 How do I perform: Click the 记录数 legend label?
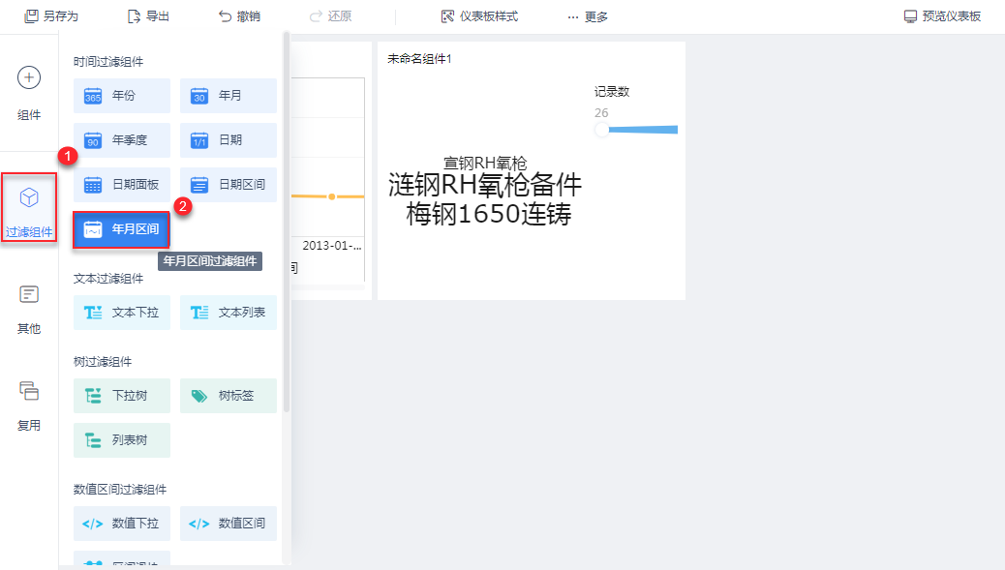point(612,92)
